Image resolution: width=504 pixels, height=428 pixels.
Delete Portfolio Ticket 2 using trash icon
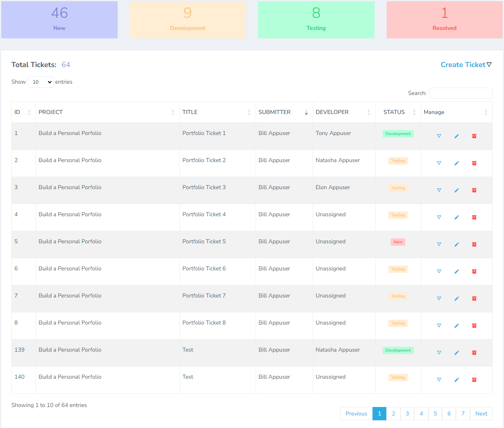[474, 163]
